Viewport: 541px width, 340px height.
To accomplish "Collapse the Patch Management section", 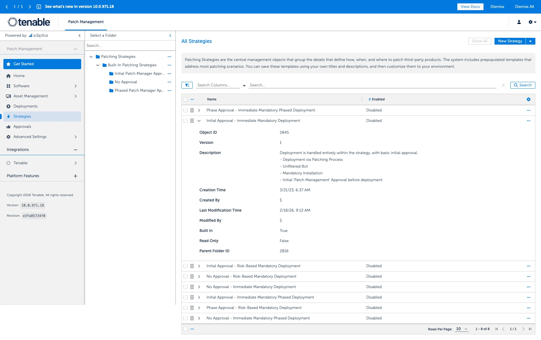I will click(x=76, y=49).
